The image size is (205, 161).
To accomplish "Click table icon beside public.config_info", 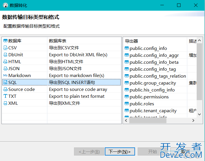I will pyautogui.click(x=127, y=48).
